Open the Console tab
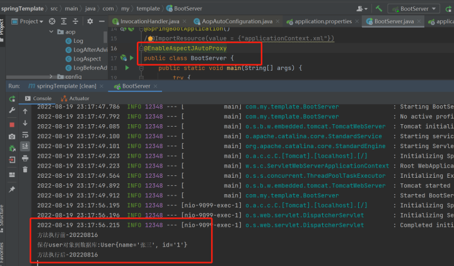The image size is (454, 266). click(38, 98)
